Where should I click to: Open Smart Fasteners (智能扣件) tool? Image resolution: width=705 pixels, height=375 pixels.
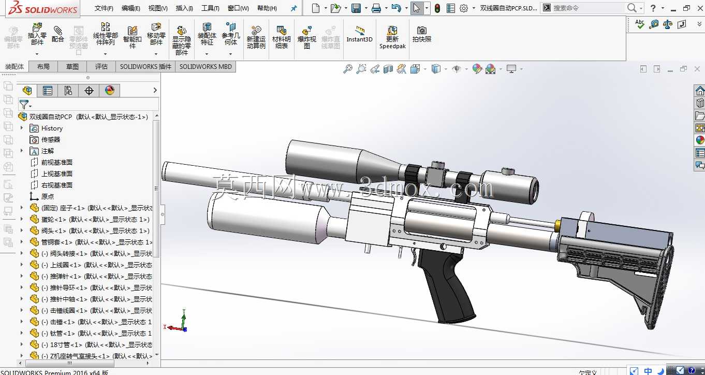133,36
